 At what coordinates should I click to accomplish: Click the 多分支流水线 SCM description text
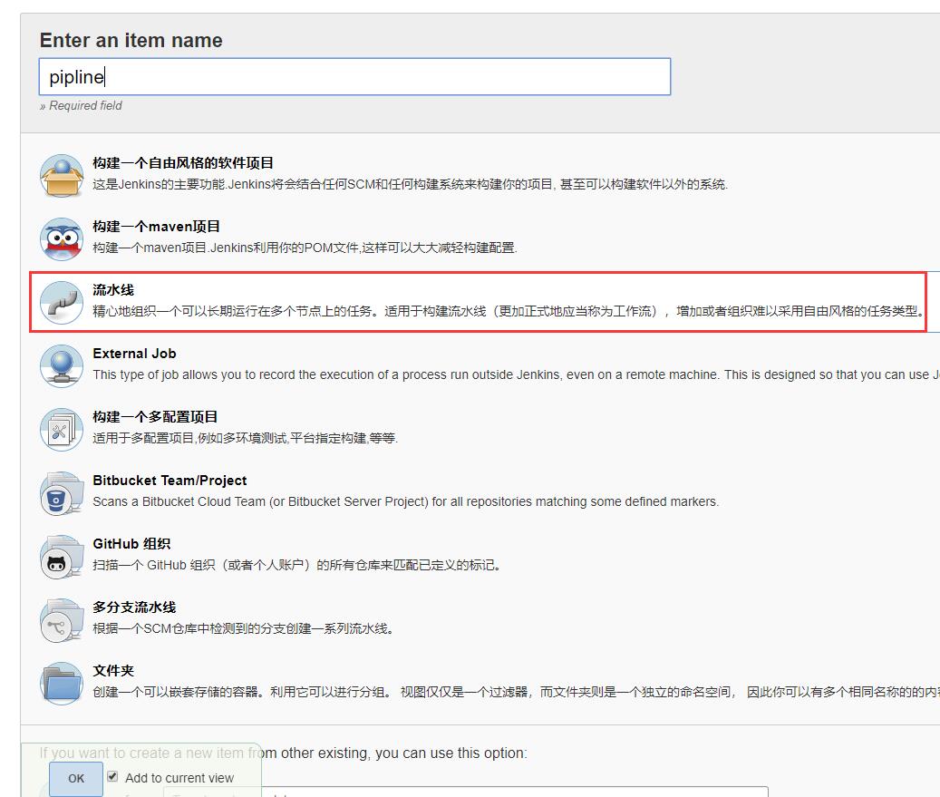point(243,628)
